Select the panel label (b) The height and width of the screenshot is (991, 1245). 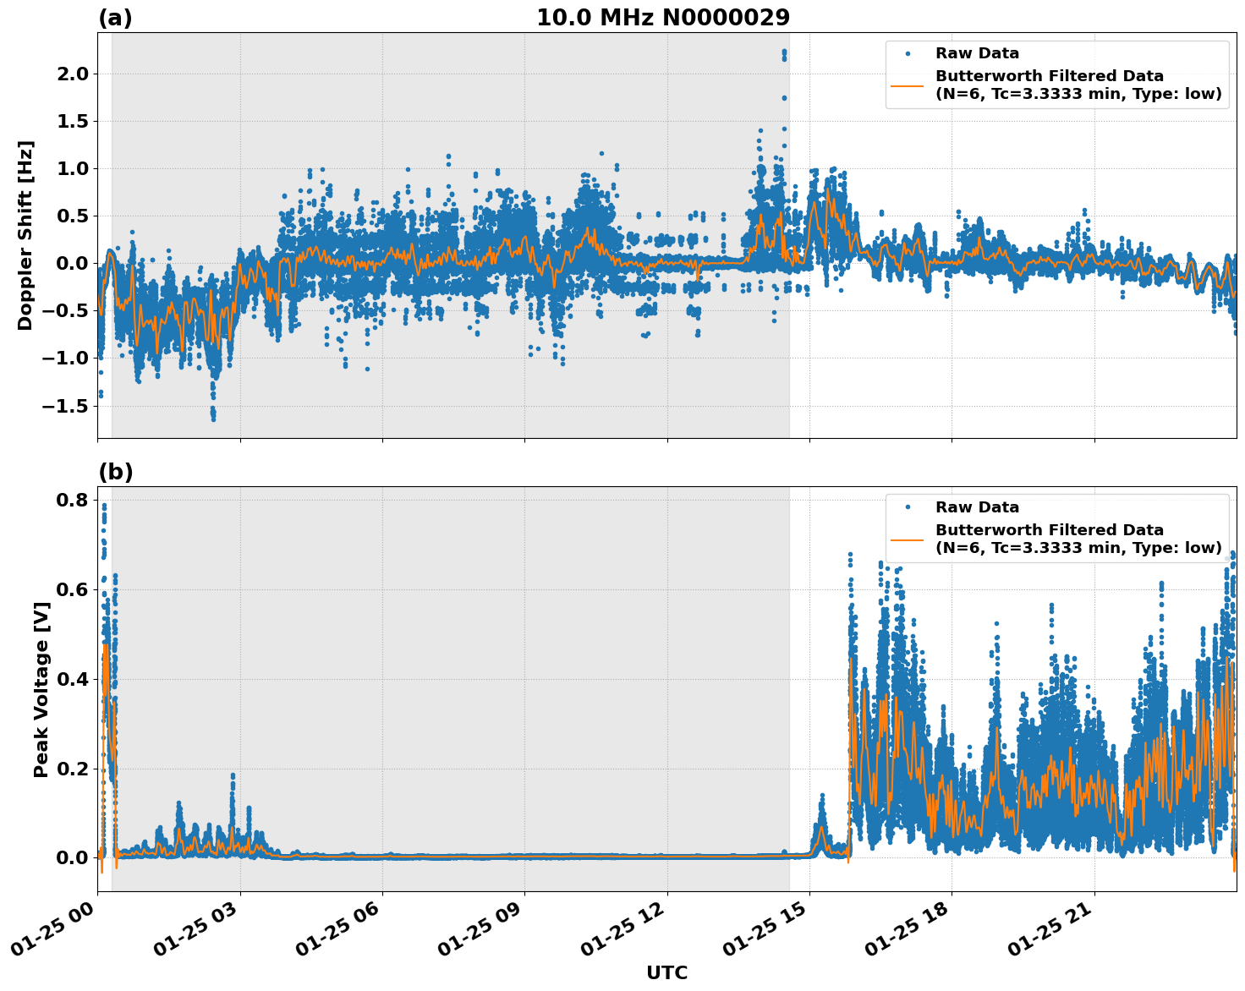tap(115, 471)
